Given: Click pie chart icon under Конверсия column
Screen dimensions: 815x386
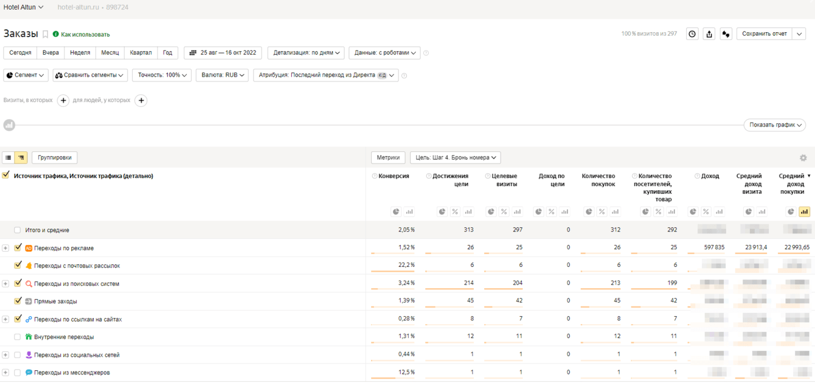Looking at the screenshot, I should point(396,212).
